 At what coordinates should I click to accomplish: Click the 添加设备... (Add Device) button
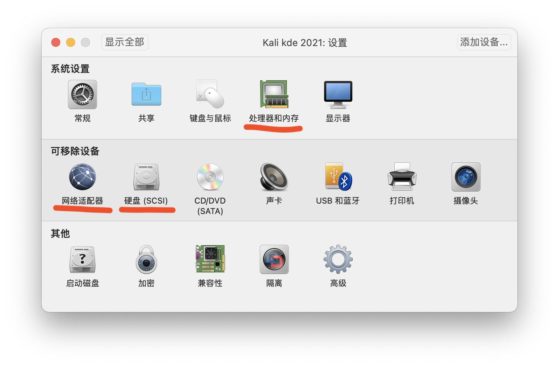(484, 42)
